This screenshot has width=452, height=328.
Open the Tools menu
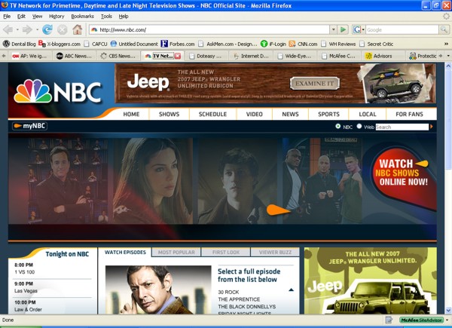click(106, 17)
